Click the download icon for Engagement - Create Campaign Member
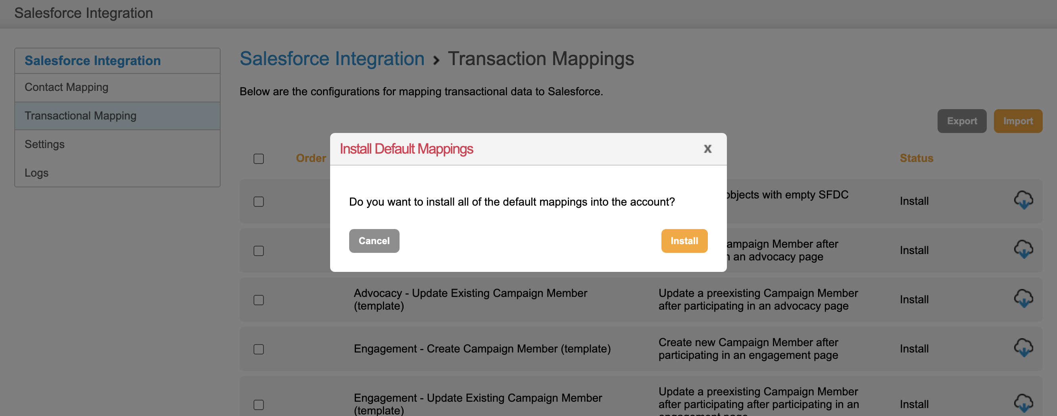Image resolution: width=1057 pixels, height=416 pixels. pos(1023,349)
